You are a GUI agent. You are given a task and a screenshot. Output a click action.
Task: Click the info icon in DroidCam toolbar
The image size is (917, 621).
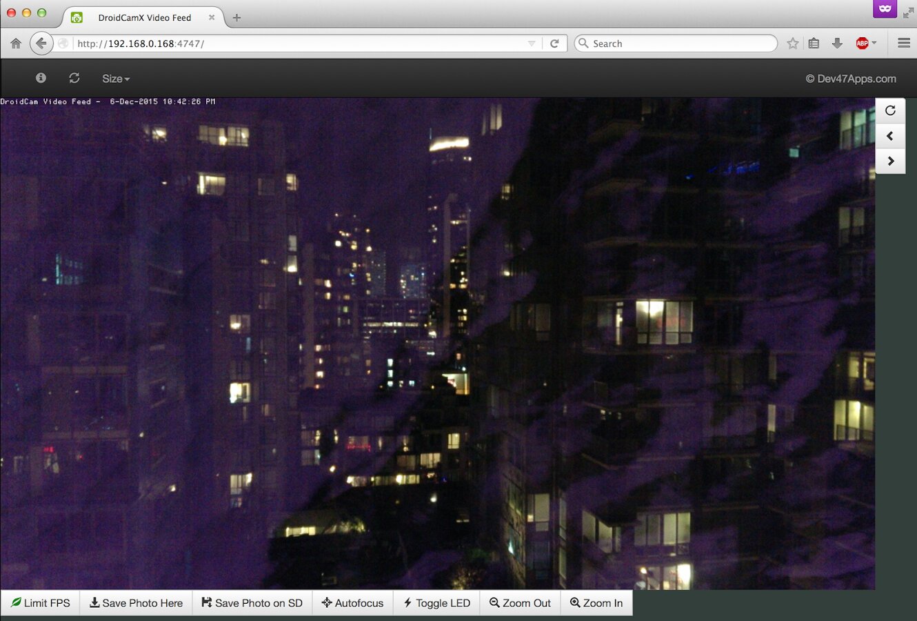point(41,78)
